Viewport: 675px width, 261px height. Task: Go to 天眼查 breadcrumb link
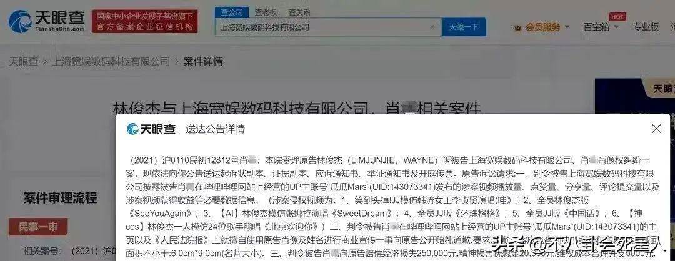[23, 61]
